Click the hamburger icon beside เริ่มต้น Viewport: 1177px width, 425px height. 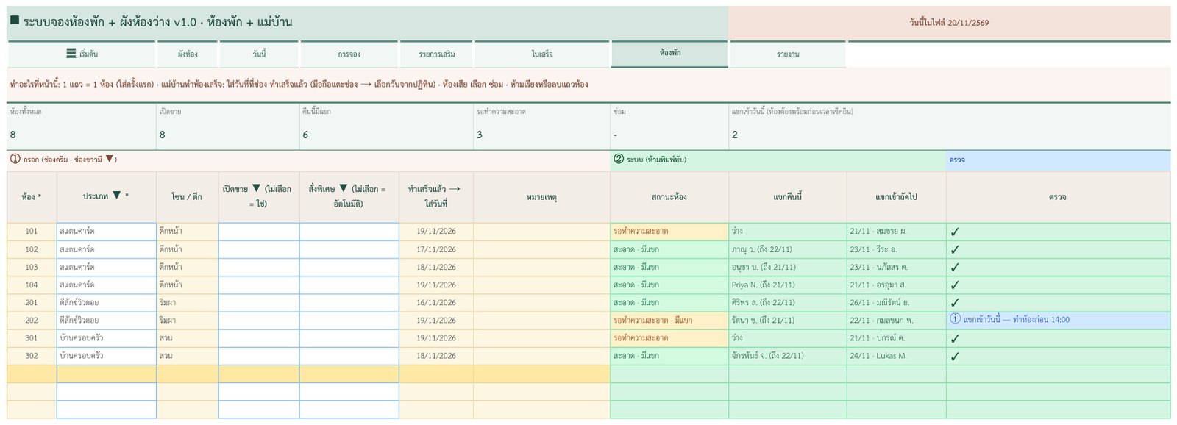71,54
